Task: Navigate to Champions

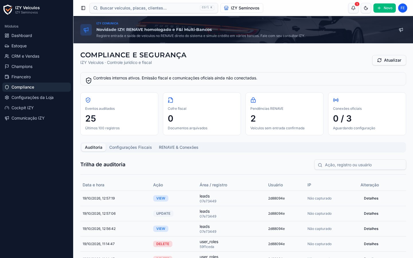Action: [x=36, y=67]
